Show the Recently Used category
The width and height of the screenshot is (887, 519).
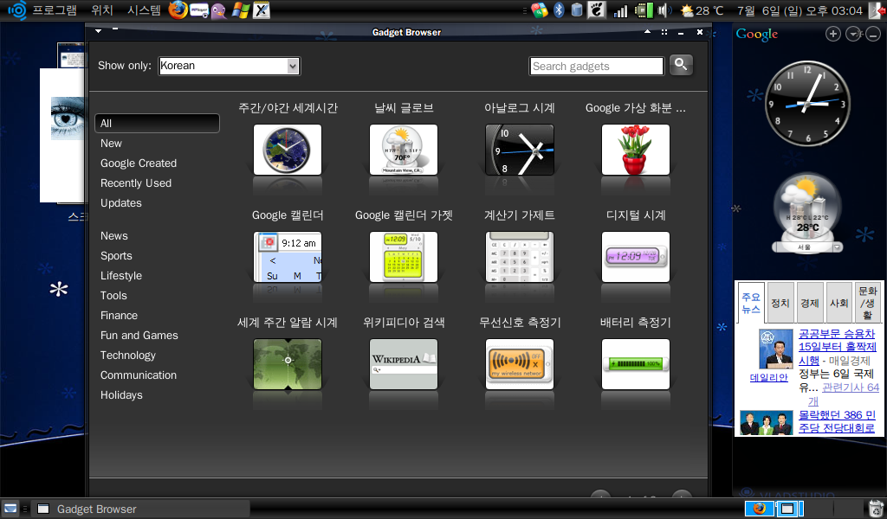point(136,183)
